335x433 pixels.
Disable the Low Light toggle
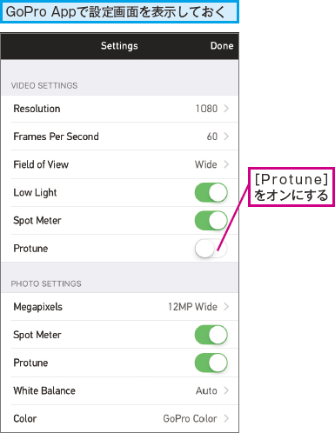[211, 192]
